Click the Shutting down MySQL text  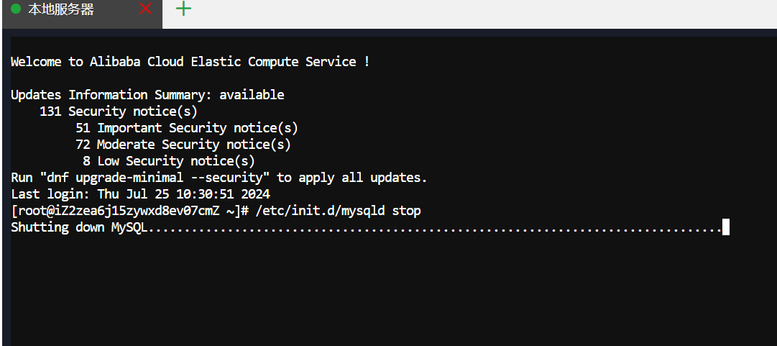tap(79, 227)
